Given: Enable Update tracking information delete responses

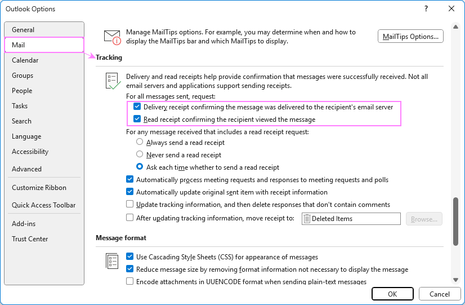Looking at the screenshot, I should [x=129, y=204].
